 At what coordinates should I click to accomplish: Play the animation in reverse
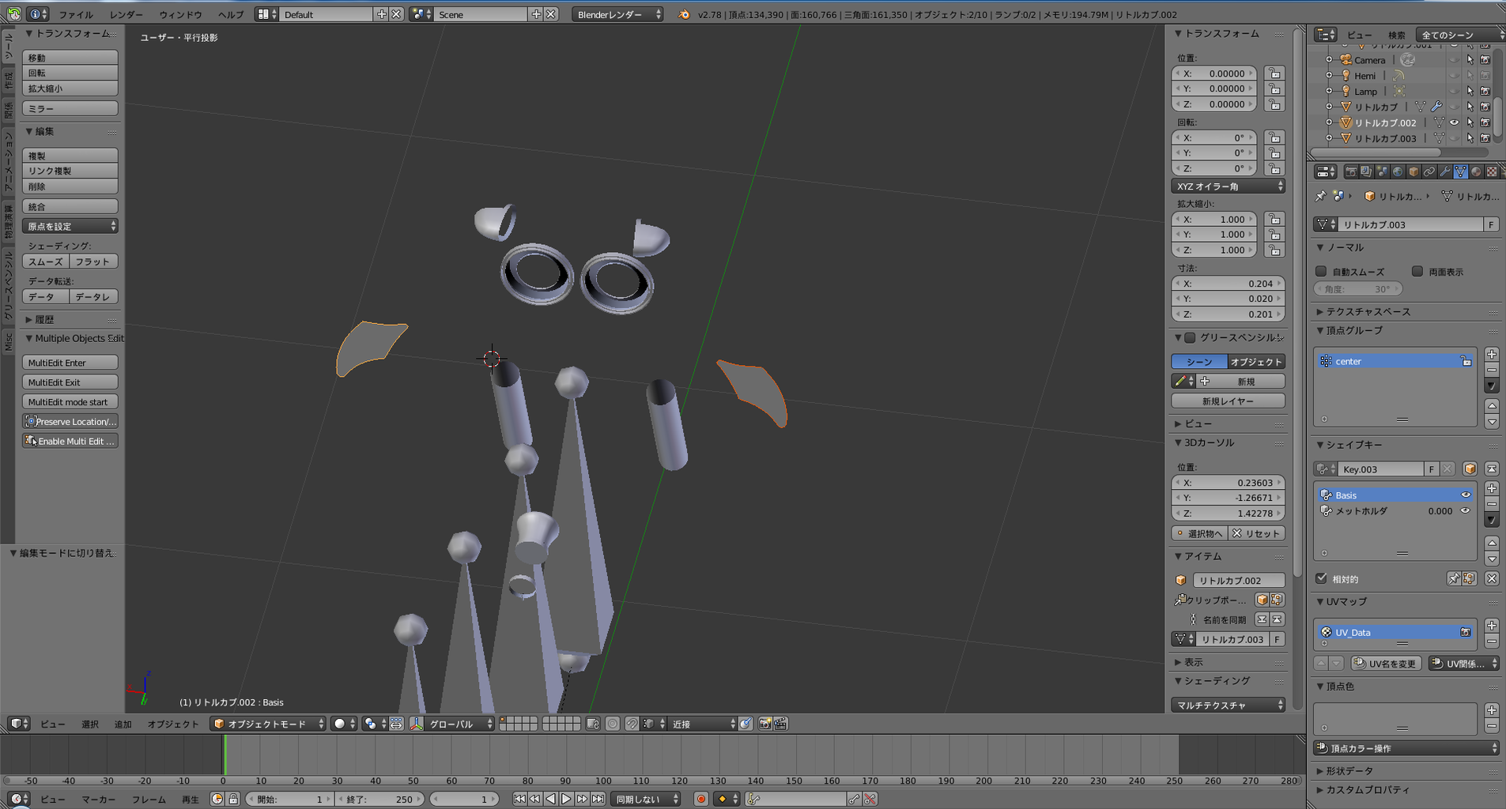point(551,800)
